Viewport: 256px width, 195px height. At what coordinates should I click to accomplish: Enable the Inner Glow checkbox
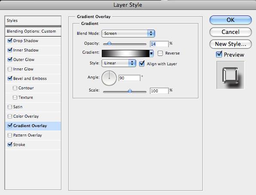click(10, 69)
